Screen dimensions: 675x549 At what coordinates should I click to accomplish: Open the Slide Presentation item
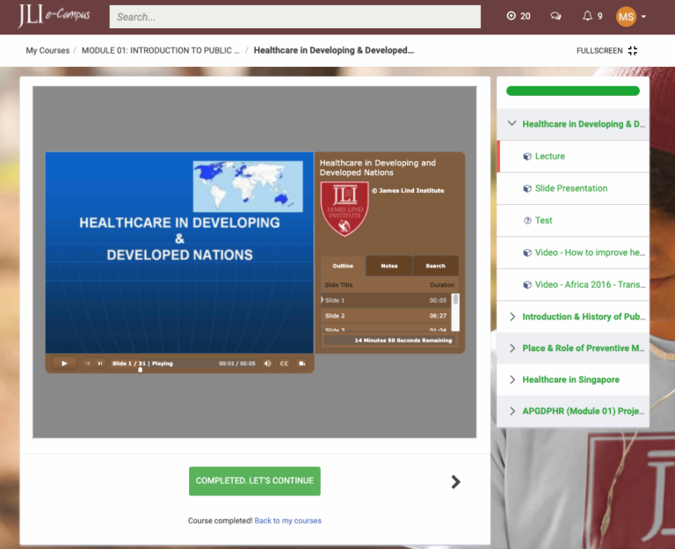pos(571,188)
